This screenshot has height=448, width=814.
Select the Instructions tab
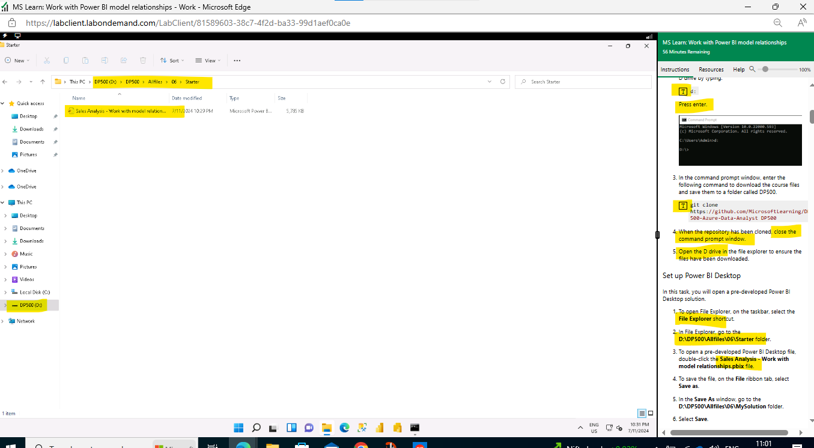pyautogui.click(x=675, y=69)
